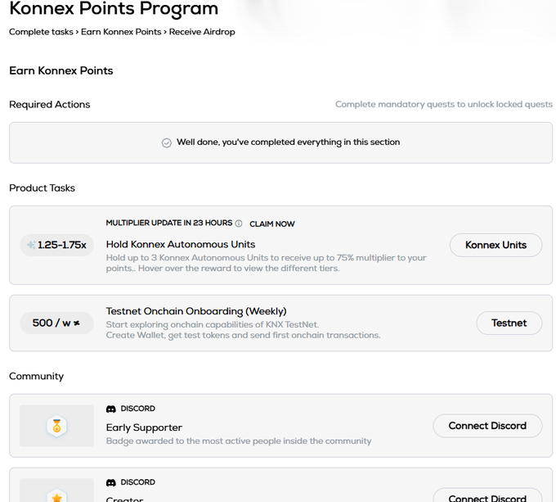Viewport: 556px width, 502px height.
Task: Click 'Complete mandatory quests to unlock locked quests' text
Action: 444,104
